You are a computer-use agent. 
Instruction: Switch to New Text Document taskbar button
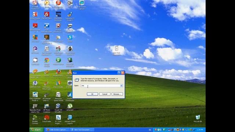(x=82, y=130)
